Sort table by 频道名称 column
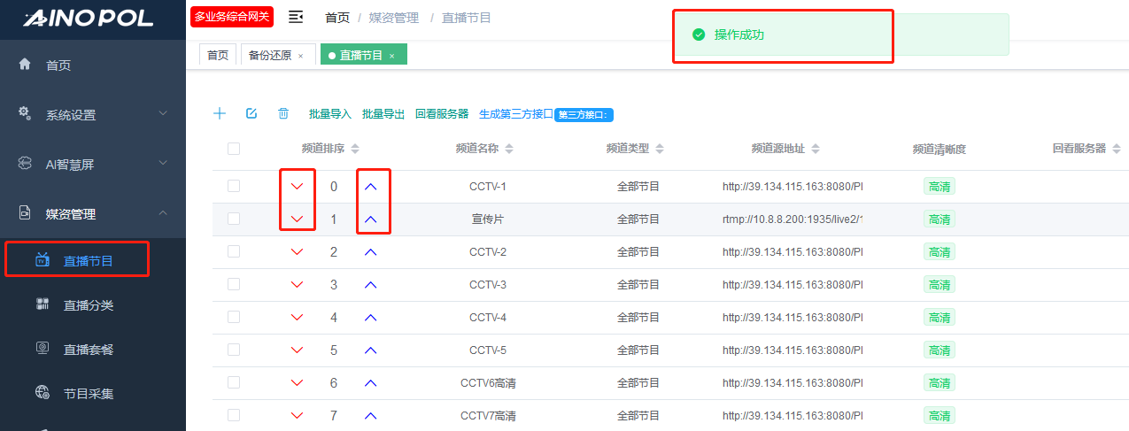Viewport: 1129px width, 431px height. [x=483, y=149]
